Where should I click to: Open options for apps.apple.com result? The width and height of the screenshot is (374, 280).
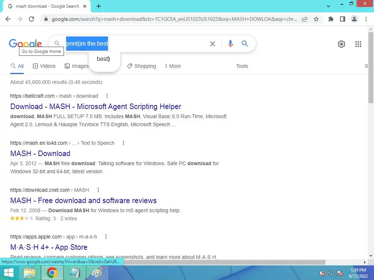pos(106,237)
